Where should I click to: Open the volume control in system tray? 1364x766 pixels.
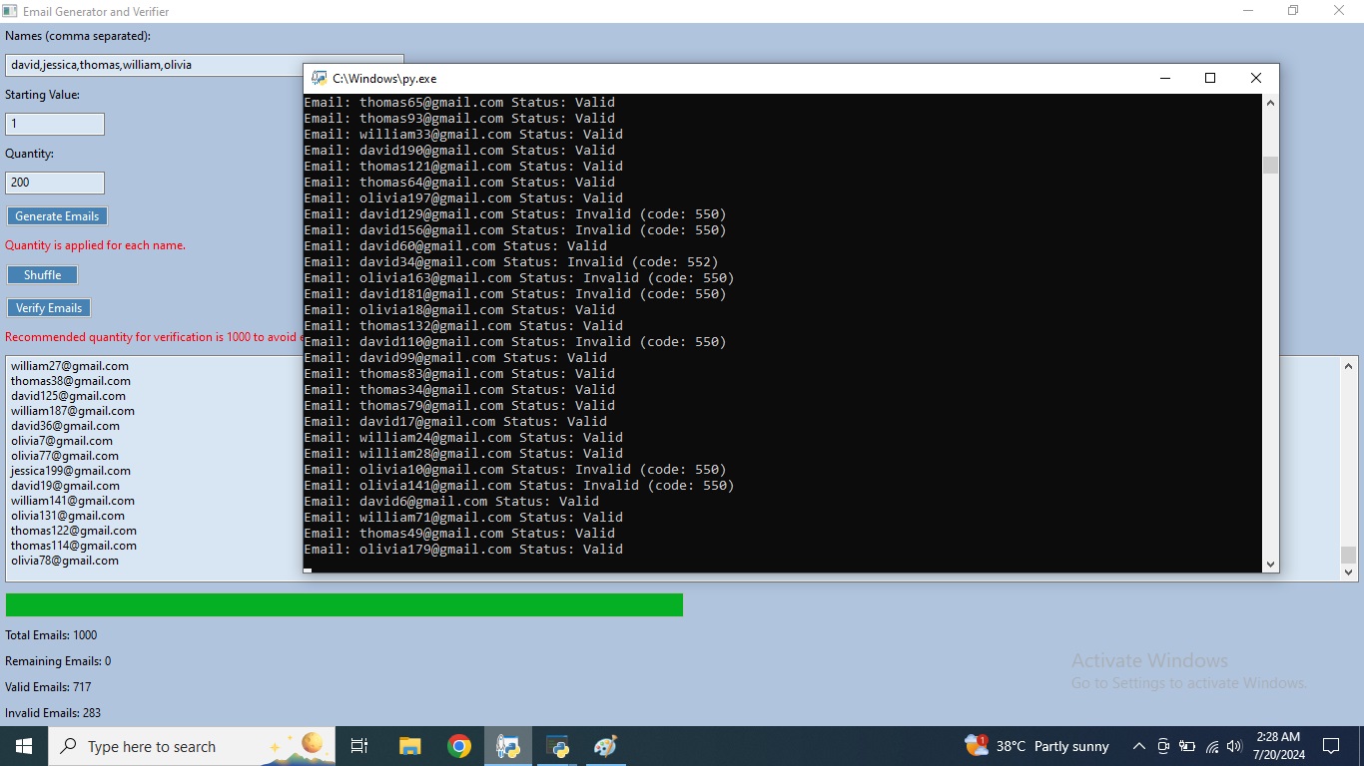(1234, 746)
